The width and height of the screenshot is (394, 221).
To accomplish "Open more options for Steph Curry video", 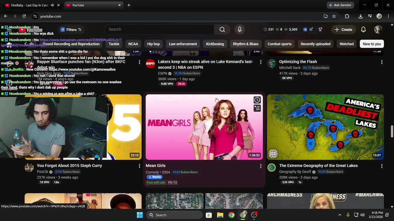I will pos(139,166).
